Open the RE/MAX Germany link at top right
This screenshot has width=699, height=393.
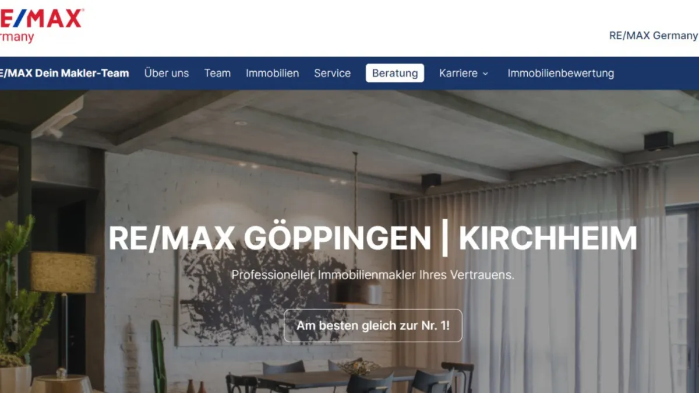[653, 36]
